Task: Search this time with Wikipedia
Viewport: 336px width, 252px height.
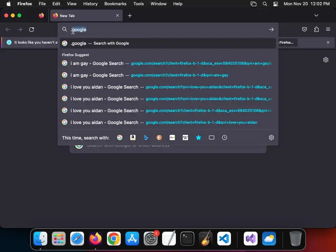Action: click(x=185, y=137)
